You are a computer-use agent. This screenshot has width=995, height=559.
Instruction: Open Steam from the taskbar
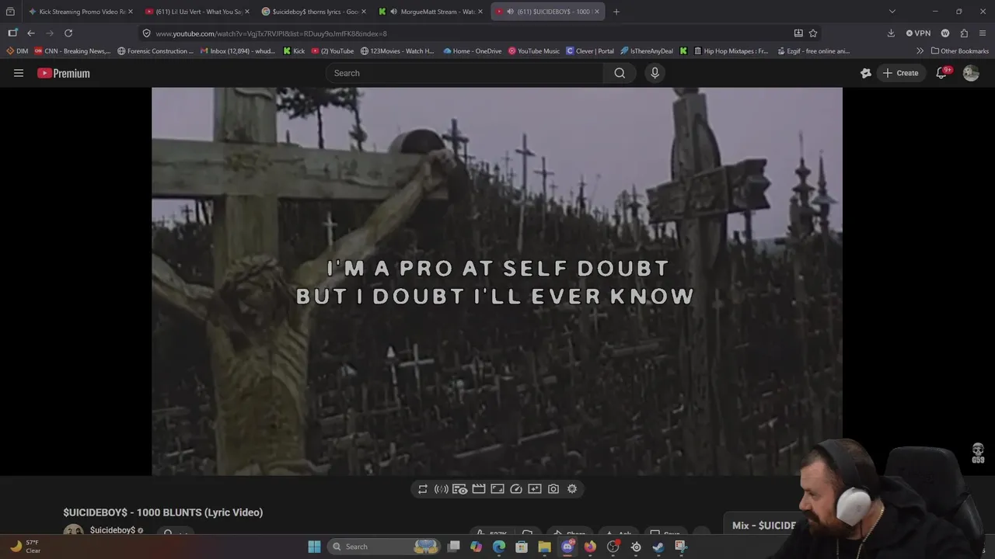click(x=658, y=547)
